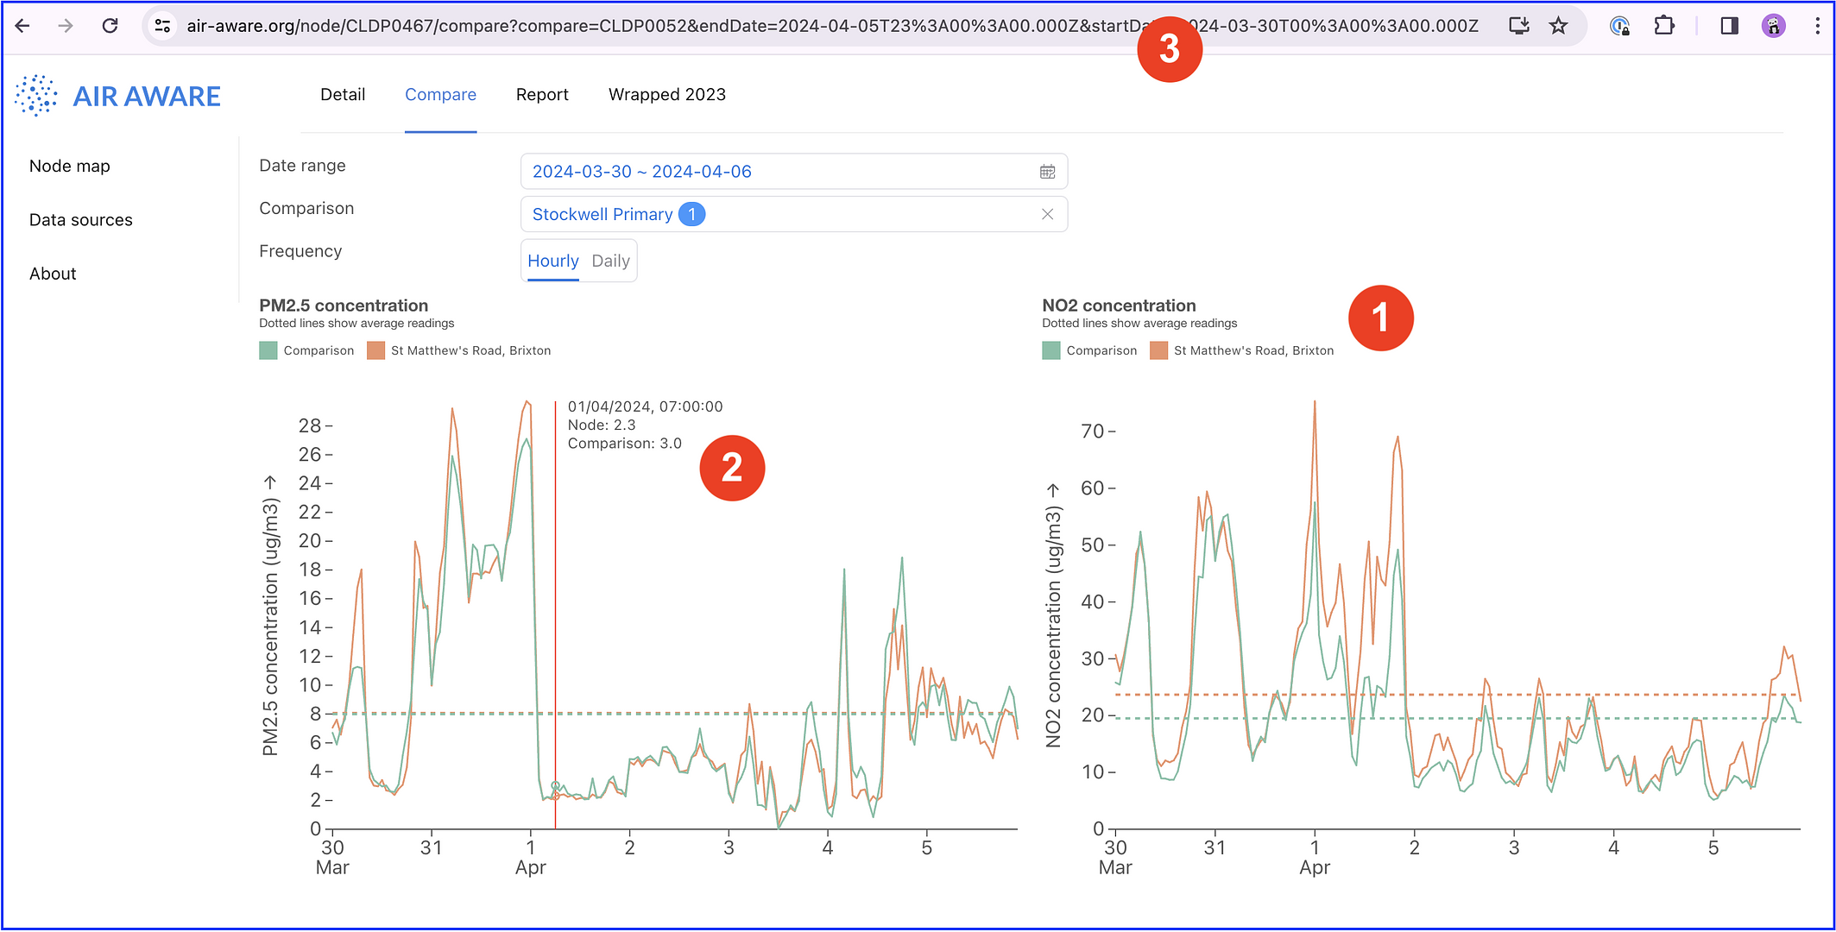Click the '01/04/2024, 07:00:00' tooltip timestamp
The image size is (1836, 932).
(645, 406)
